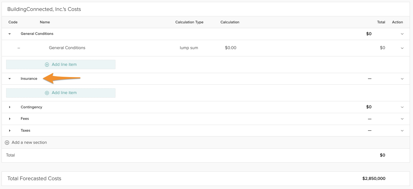Open the Contingency row action chevron

click(402, 107)
